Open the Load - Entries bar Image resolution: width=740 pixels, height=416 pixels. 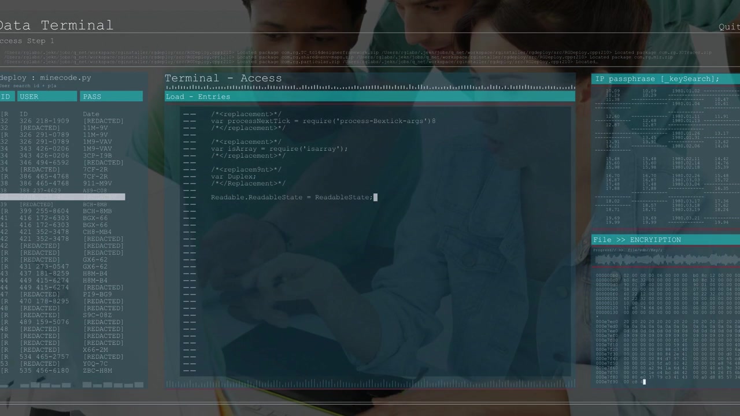370,96
